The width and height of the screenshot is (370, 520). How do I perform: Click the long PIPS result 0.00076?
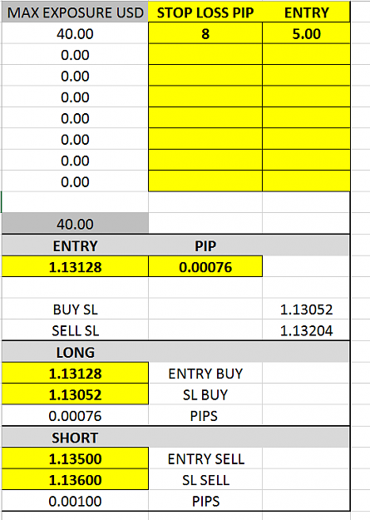[75, 415]
